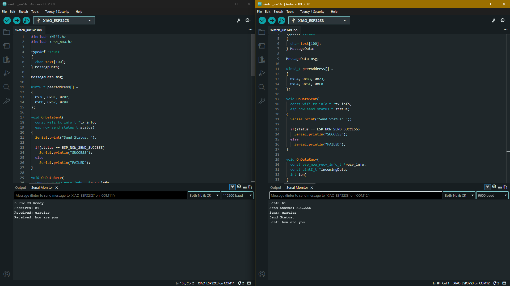Viewport: 510px width, 286px height.
Task: Open Serial Plotter in the sketch_jun14c window
Action: click(x=238, y=20)
